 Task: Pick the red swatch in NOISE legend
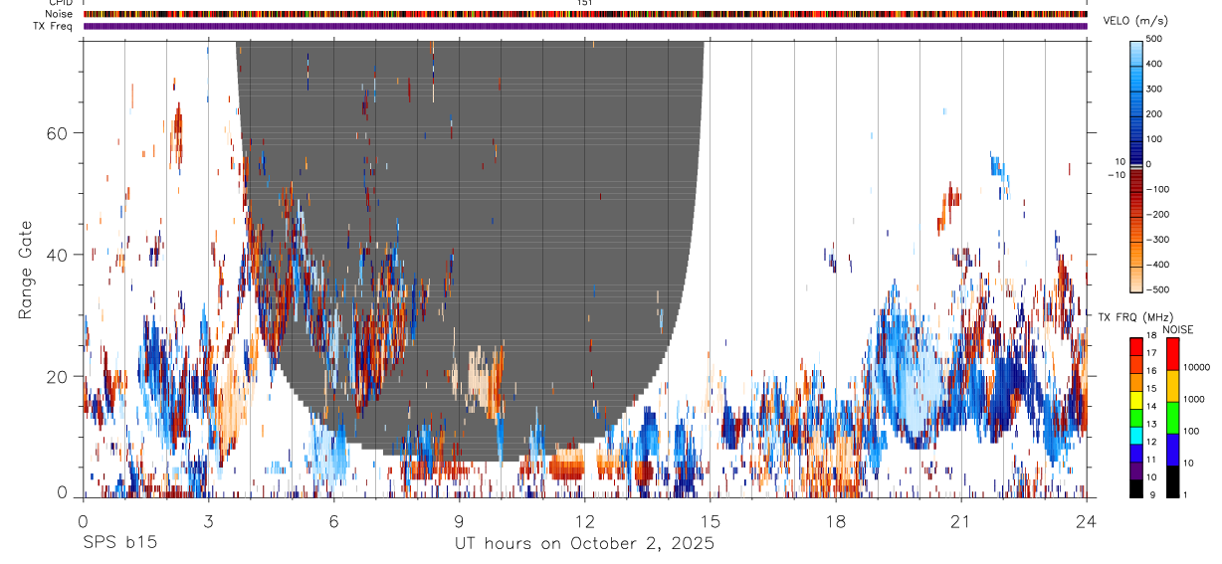1172,353
